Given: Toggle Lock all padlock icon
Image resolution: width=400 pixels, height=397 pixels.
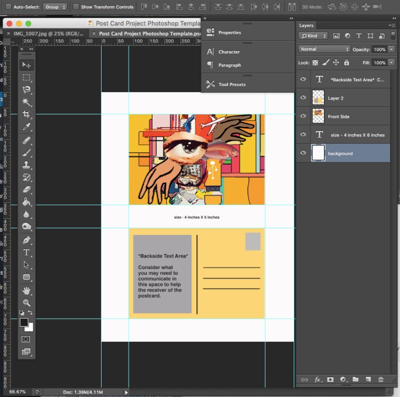Looking at the screenshot, I should click(x=346, y=63).
